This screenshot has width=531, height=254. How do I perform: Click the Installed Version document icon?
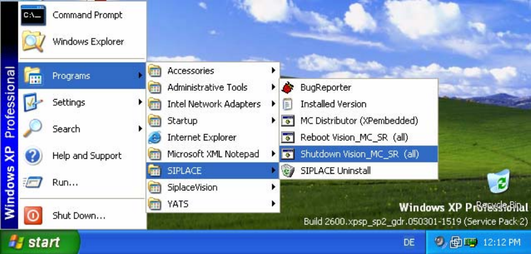click(x=288, y=104)
